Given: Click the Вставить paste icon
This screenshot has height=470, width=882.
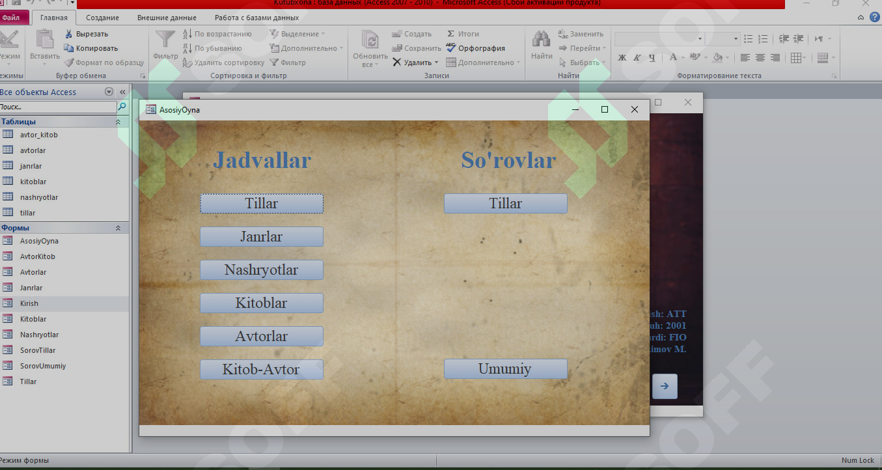Looking at the screenshot, I should [x=45, y=40].
